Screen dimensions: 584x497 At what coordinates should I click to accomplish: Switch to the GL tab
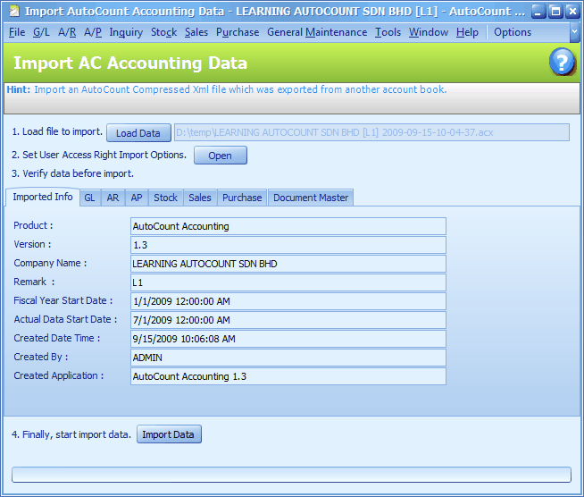pyautogui.click(x=90, y=198)
